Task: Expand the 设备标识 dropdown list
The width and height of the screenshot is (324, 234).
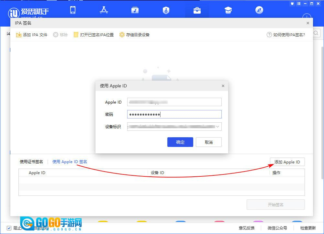Action: tap(218, 127)
